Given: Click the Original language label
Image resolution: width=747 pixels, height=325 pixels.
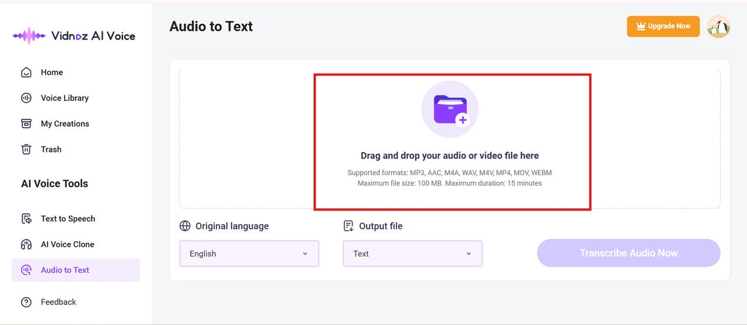Looking at the screenshot, I should click(x=232, y=226).
